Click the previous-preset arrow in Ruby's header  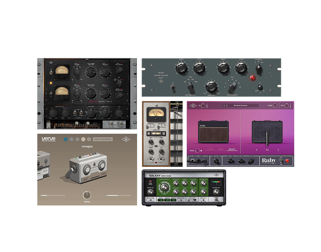224,106
